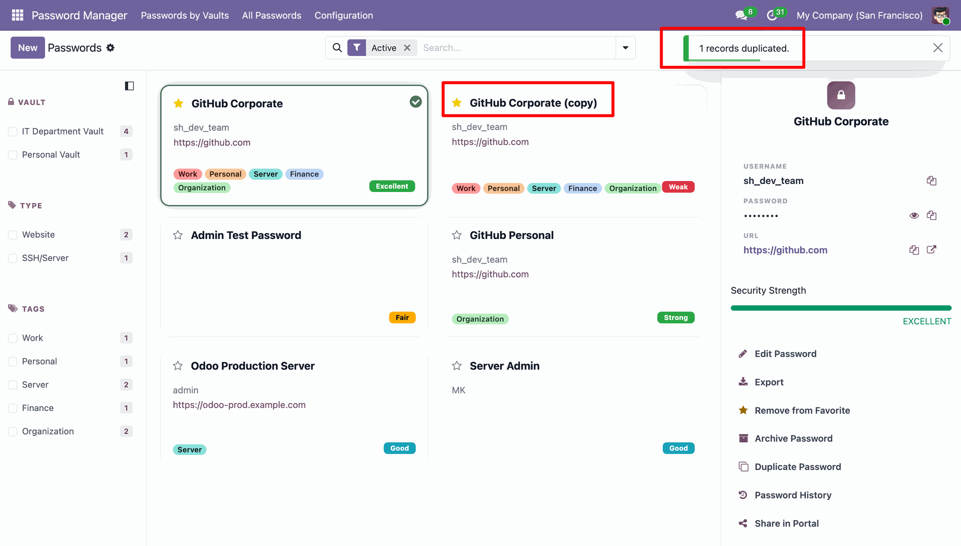The width and height of the screenshot is (961, 546).
Task: Expand the search options dropdown
Action: pyautogui.click(x=625, y=47)
